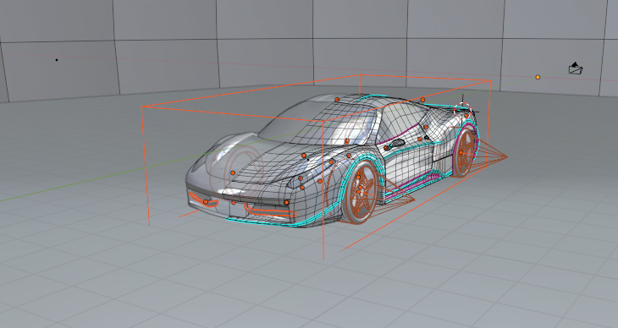
Task: Click the origin dot on the car roof
Action: pyautogui.click(x=337, y=100)
